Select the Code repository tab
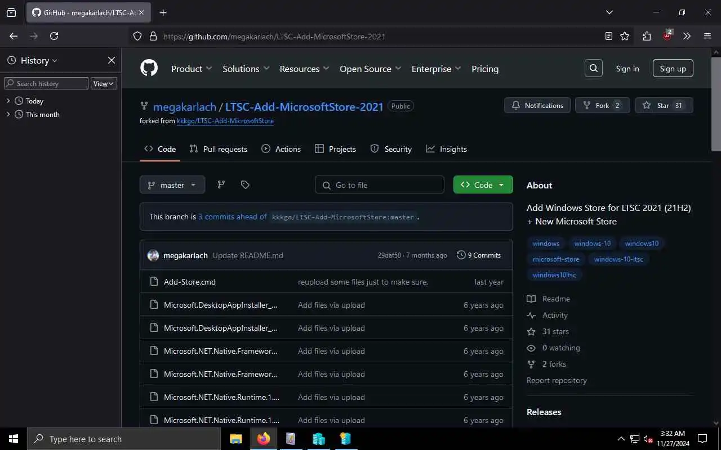Viewport: 721px width, 450px height. point(160,149)
